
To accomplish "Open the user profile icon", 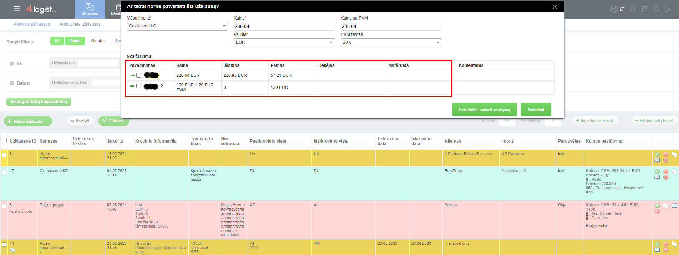I will click(x=633, y=9).
